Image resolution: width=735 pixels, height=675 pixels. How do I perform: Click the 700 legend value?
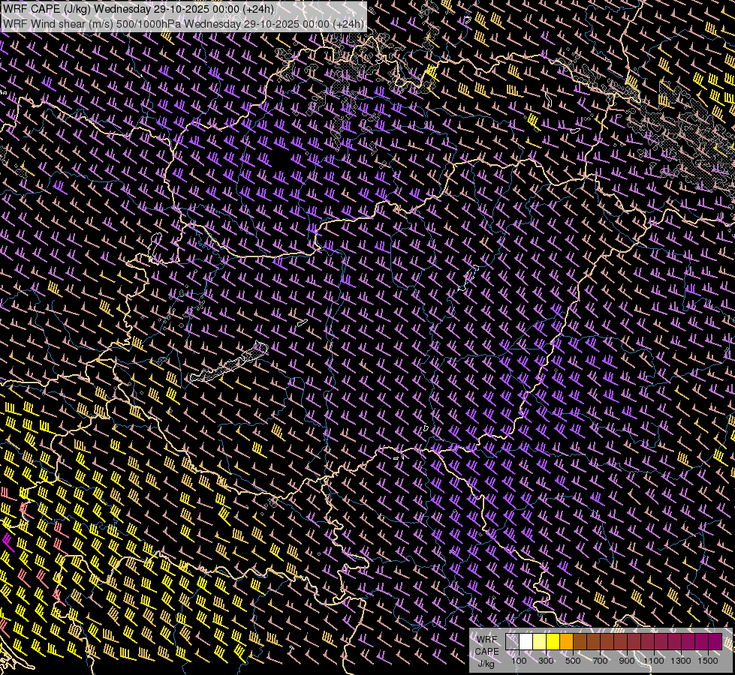[x=600, y=661]
